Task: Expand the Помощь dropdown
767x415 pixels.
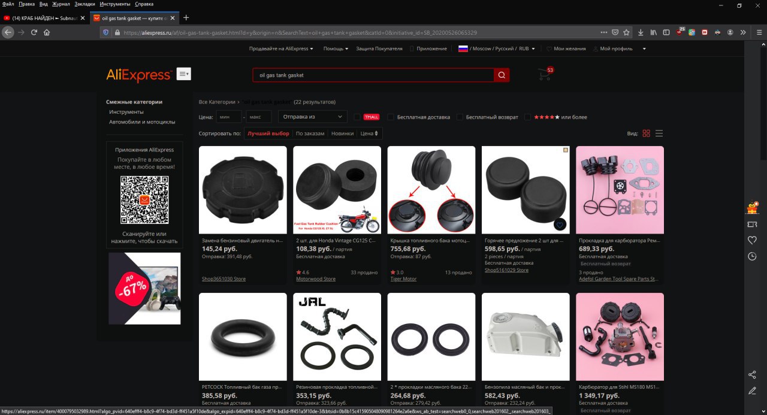Action: (336, 49)
